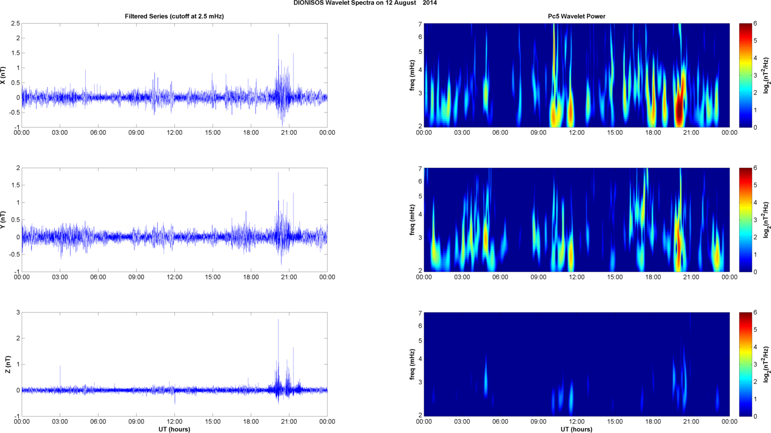
Task: Click the Y component filtered series plot
Action: pyautogui.click(x=174, y=220)
